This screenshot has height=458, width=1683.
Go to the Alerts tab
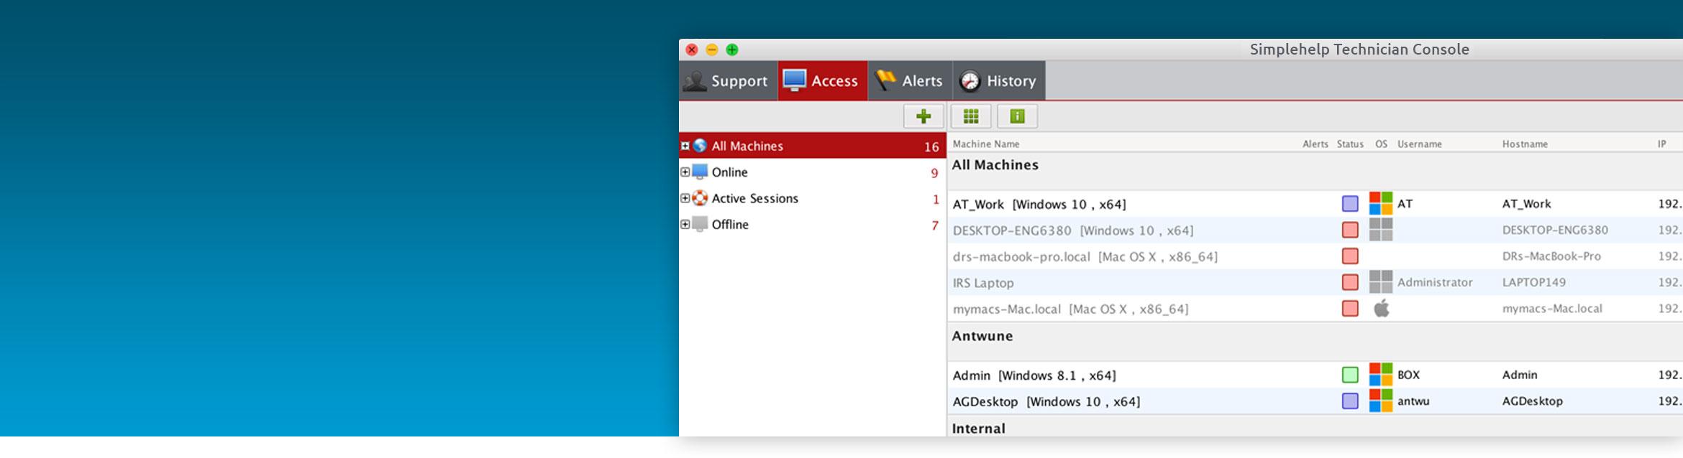pos(911,80)
